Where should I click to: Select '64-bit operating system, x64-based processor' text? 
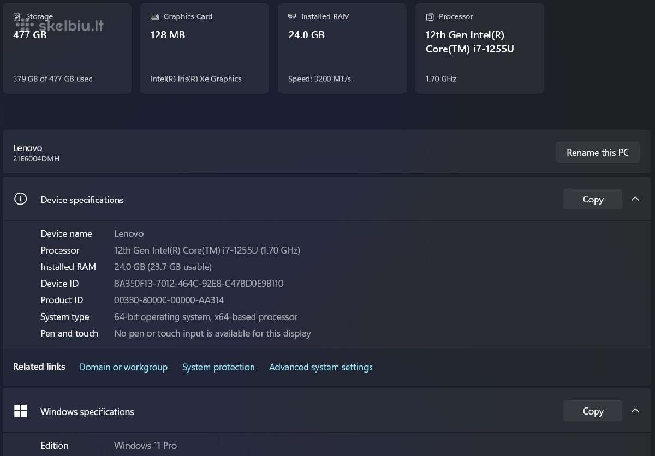pyautogui.click(x=206, y=317)
